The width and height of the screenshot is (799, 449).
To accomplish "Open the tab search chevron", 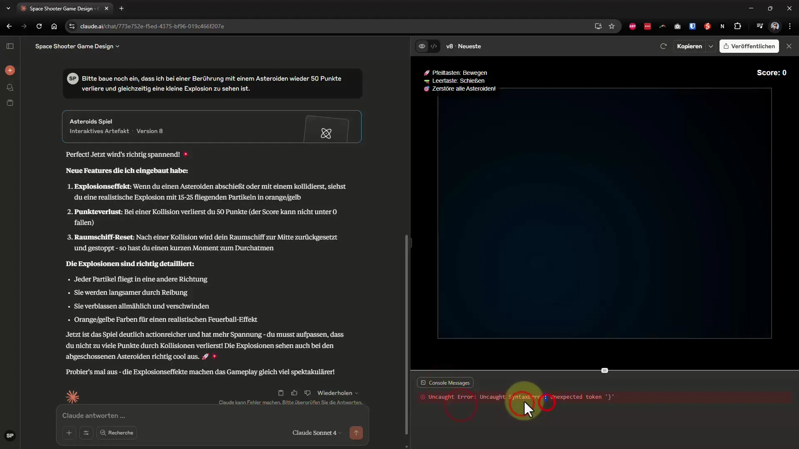I will (x=8, y=8).
